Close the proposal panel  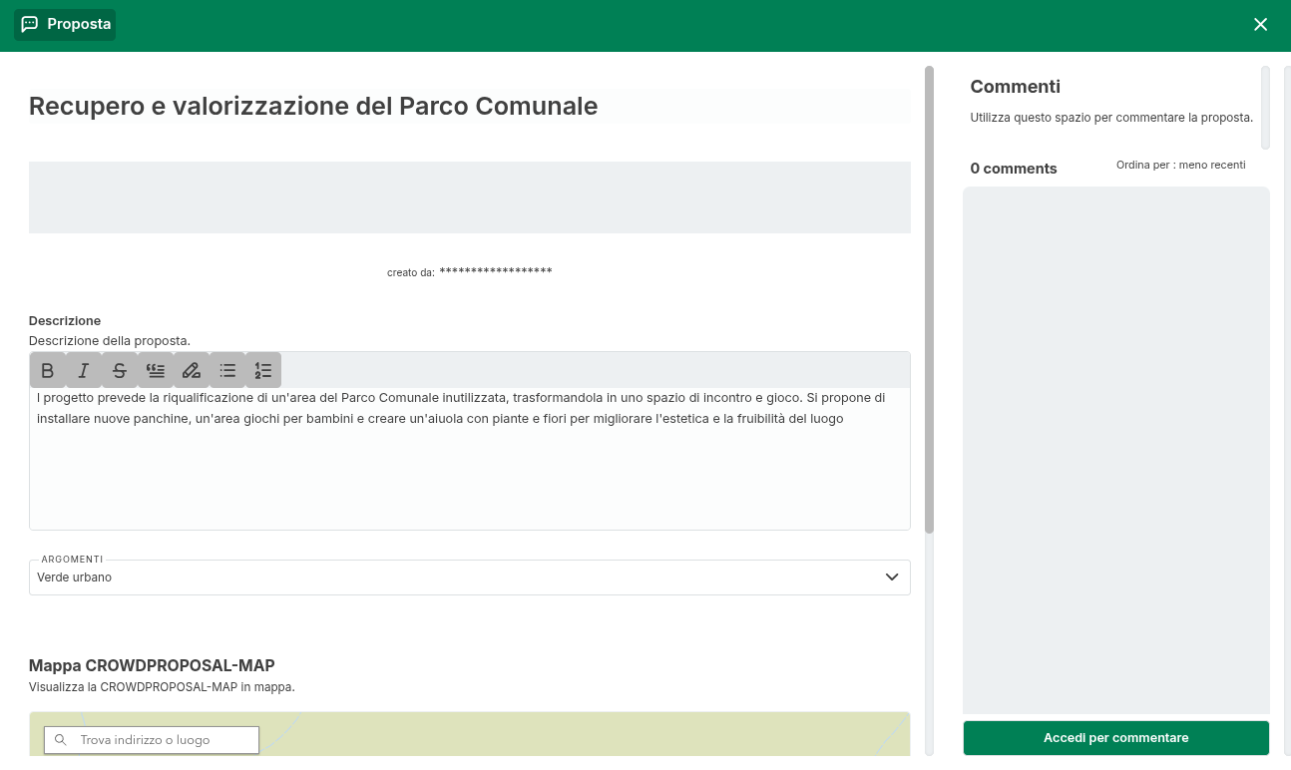[x=1260, y=25]
